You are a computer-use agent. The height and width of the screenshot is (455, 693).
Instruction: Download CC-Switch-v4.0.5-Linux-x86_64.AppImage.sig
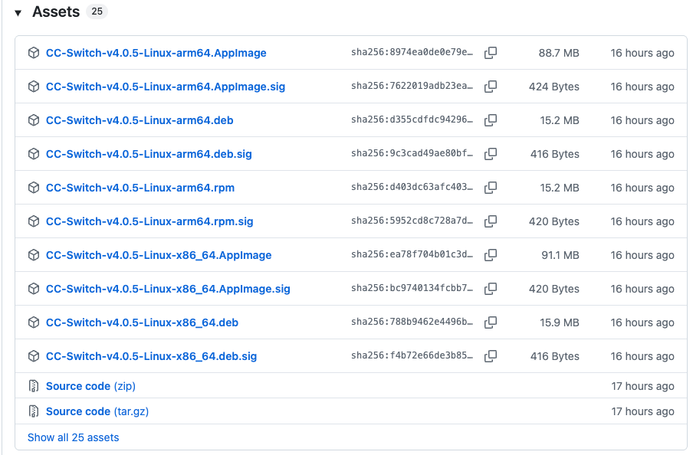point(168,289)
